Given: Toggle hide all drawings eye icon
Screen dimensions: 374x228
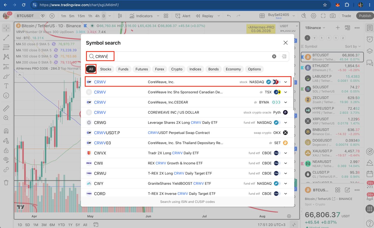Looking at the screenshot, I should (x=6, y=160).
